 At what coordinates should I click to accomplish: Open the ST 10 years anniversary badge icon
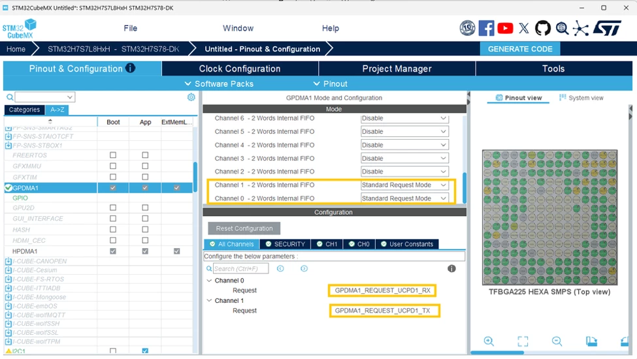click(x=467, y=28)
